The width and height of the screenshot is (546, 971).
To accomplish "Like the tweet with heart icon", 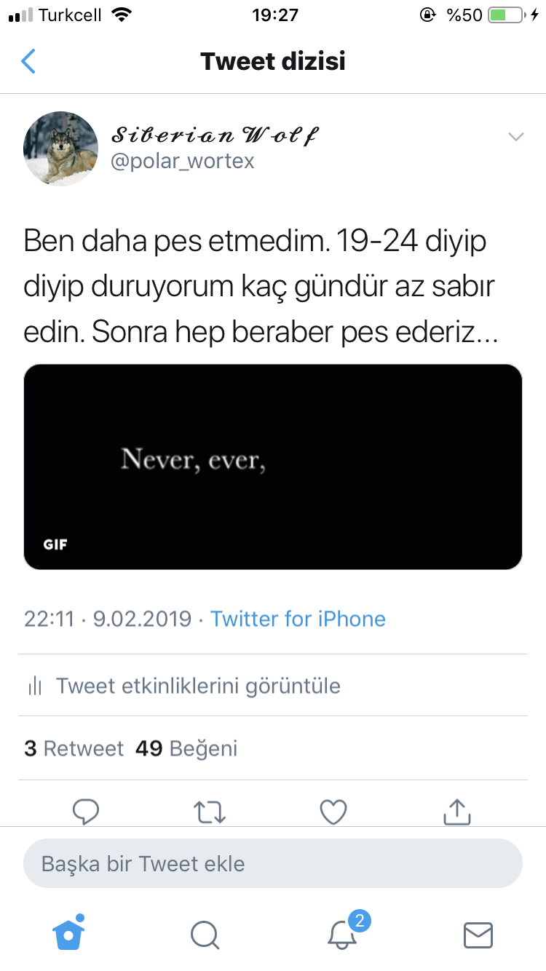I will [x=333, y=812].
